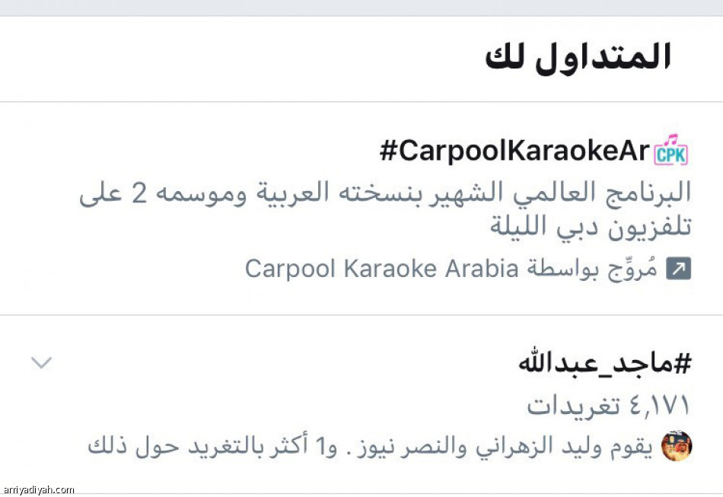Click the CPK karaoke emoji icon
Screen dimensions: 723x497
click(x=671, y=150)
